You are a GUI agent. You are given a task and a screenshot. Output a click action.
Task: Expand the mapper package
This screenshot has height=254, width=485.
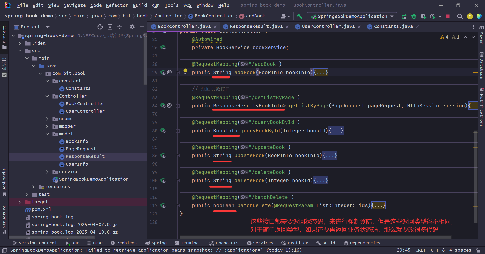(47, 126)
